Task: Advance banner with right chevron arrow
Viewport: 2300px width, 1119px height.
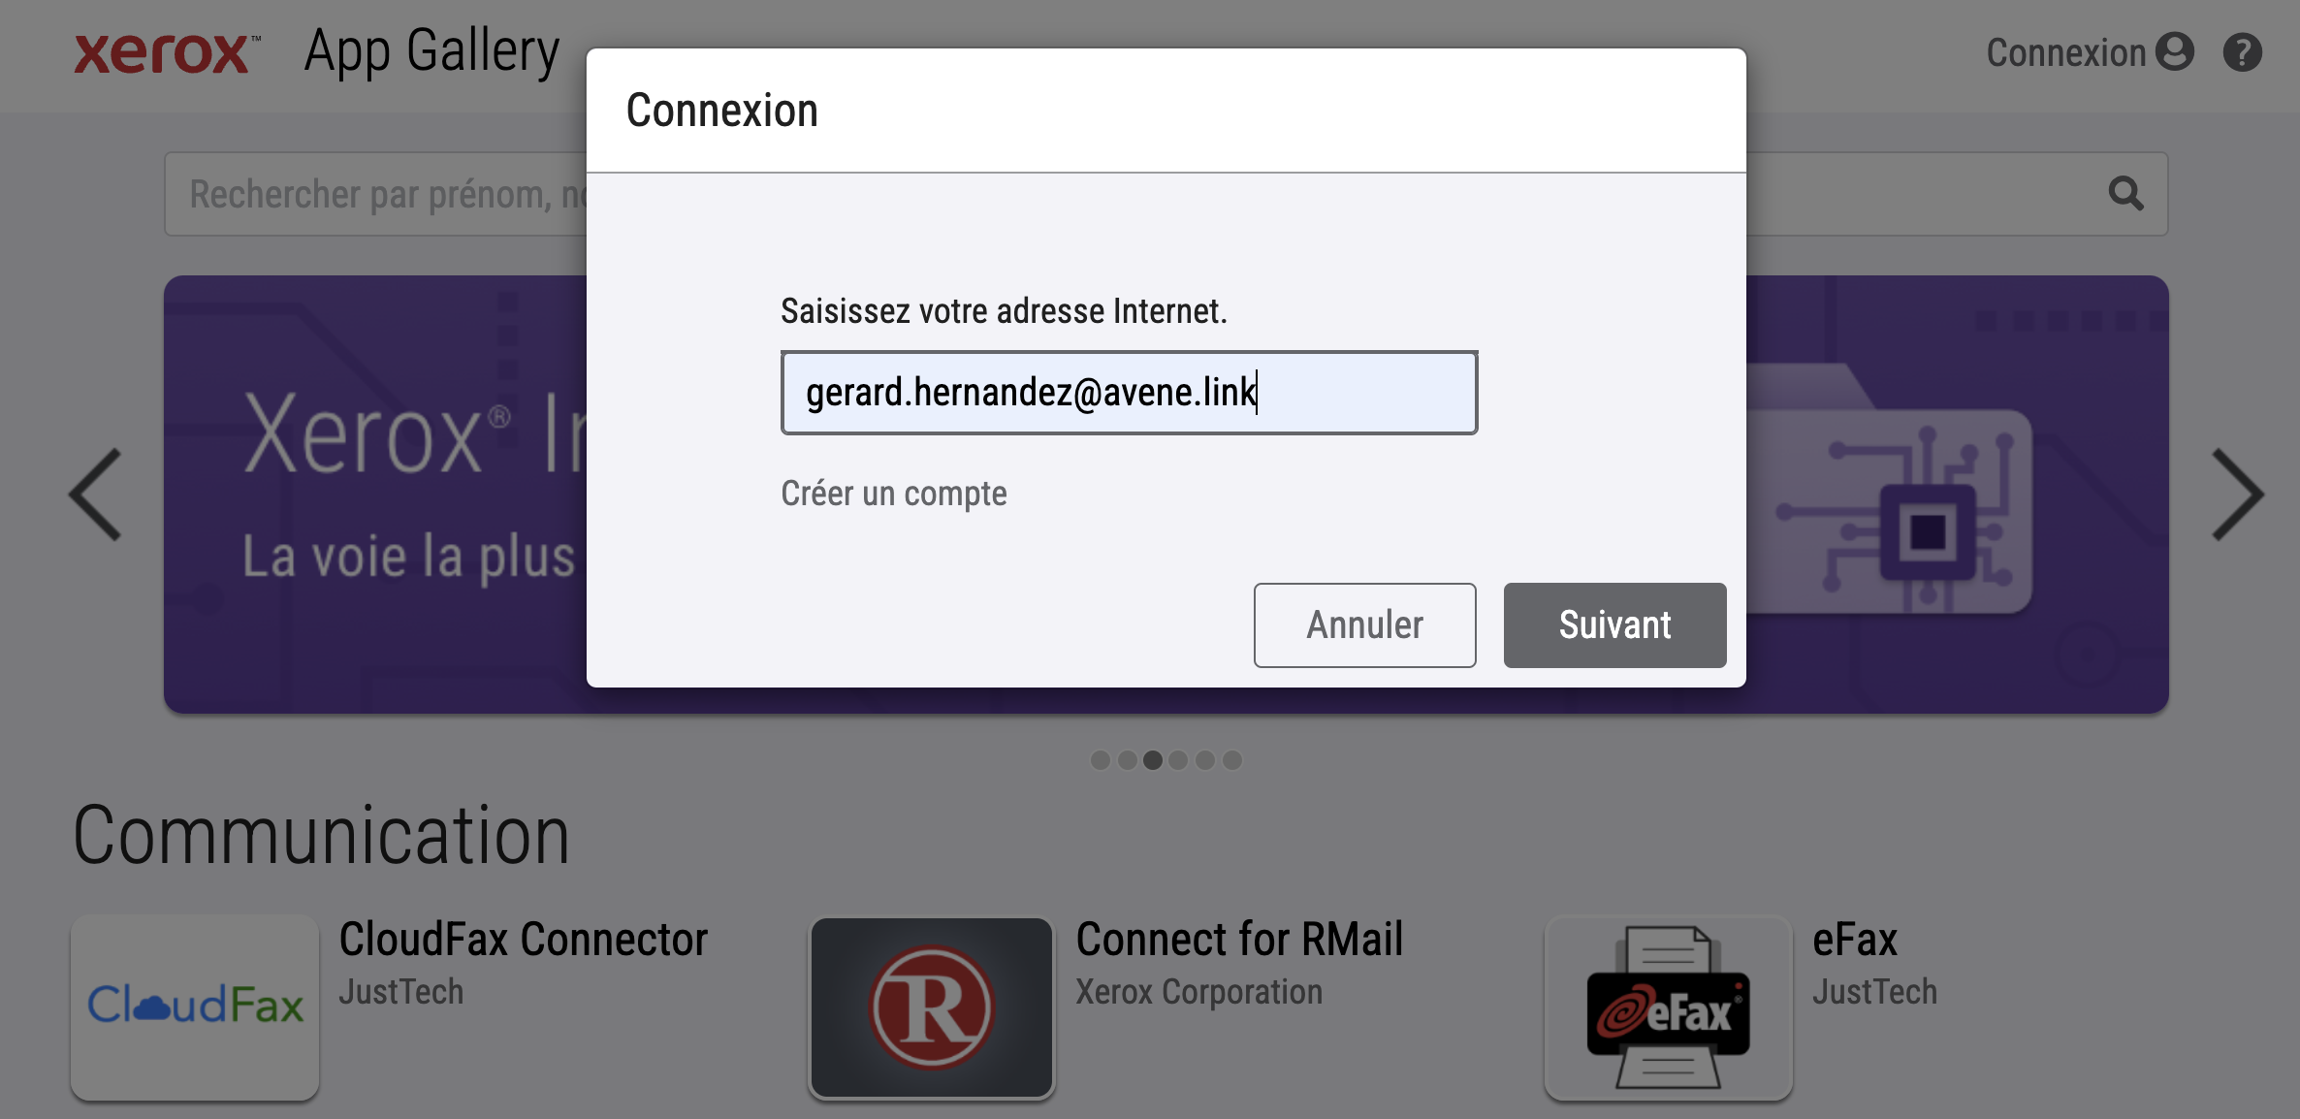Action: tap(2237, 495)
